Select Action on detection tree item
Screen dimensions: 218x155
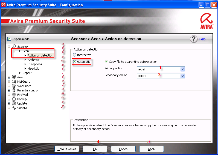[40, 55]
